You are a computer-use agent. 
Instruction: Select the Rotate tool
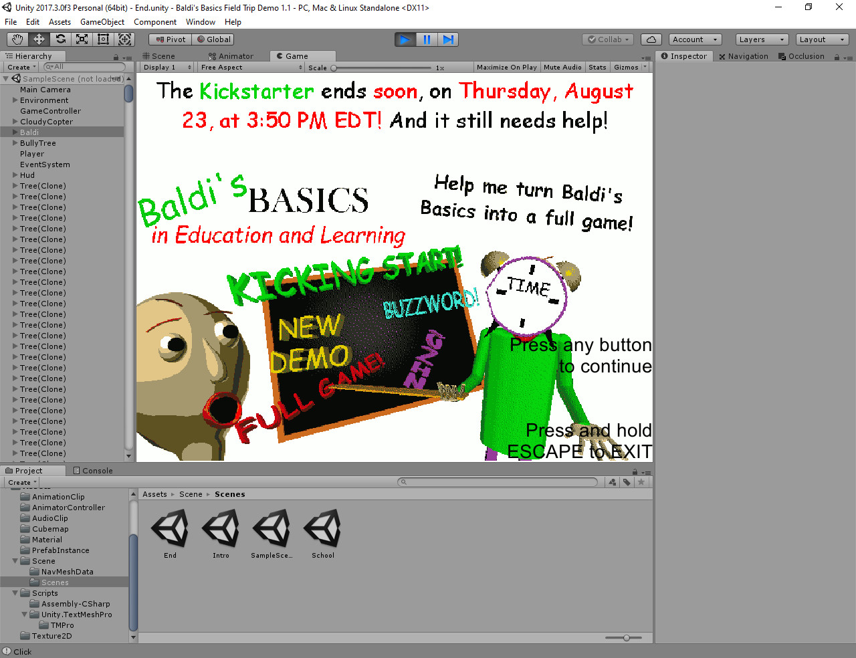(x=60, y=39)
